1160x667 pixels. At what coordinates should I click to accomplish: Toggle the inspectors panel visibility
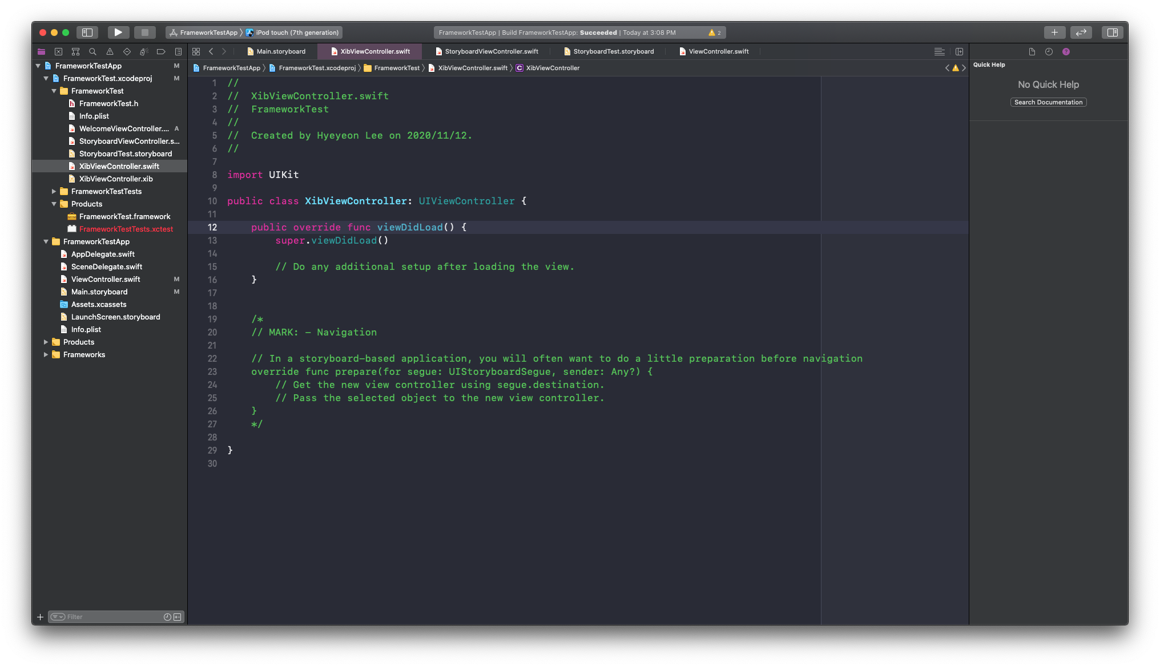[x=1112, y=33]
